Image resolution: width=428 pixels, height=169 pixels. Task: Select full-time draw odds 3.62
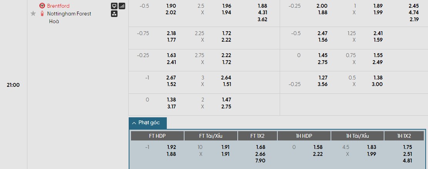click(x=262, y=19)
